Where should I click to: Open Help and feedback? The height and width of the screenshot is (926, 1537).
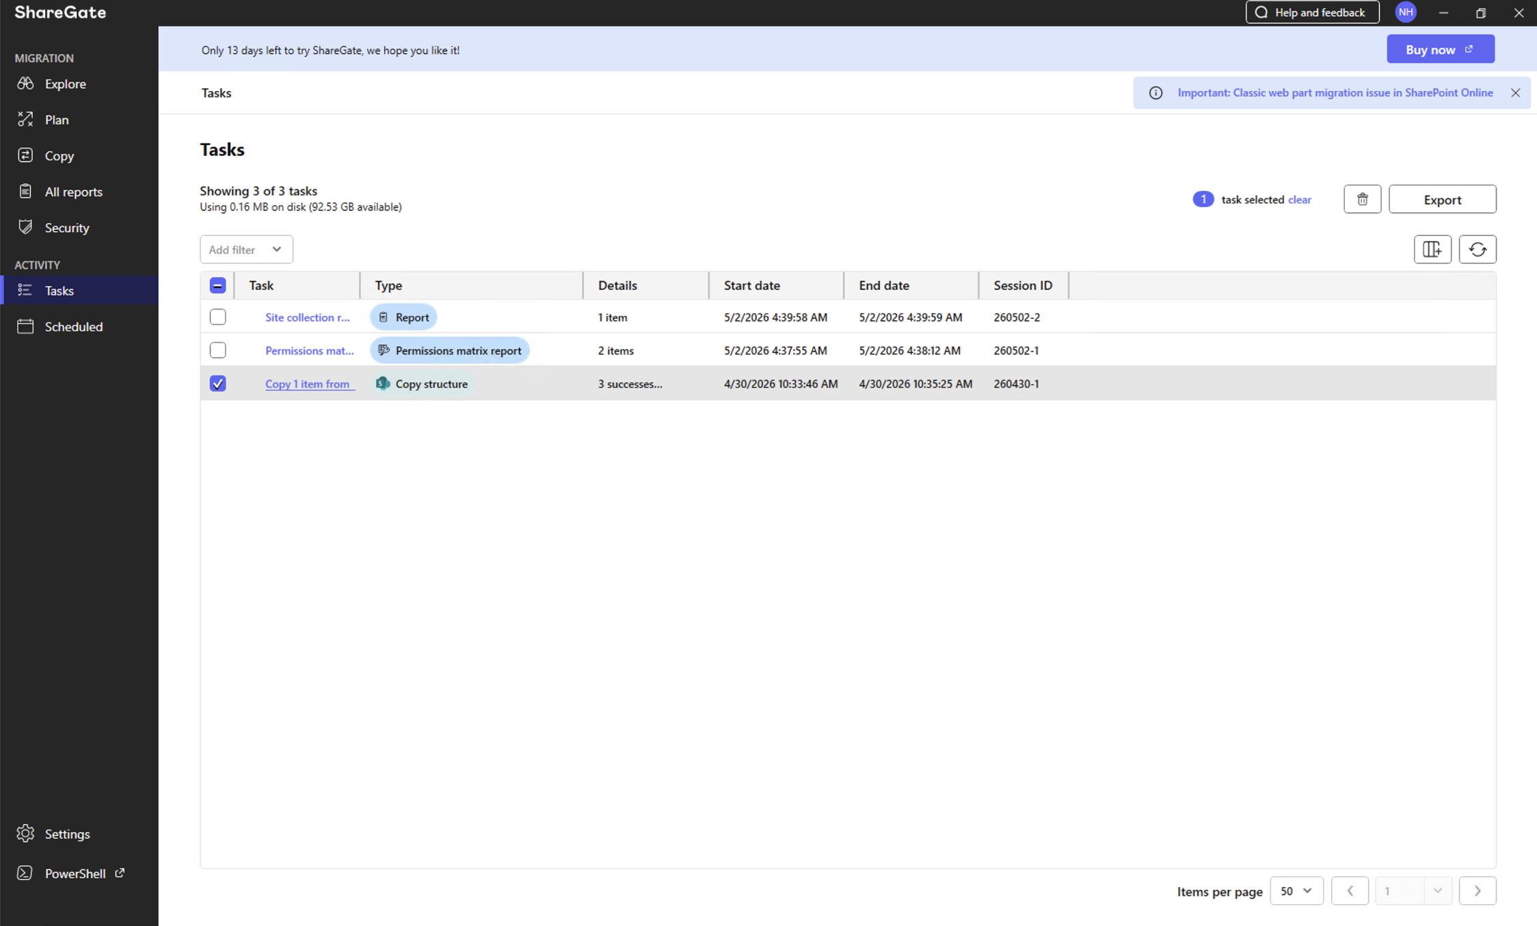point(1312,12)
